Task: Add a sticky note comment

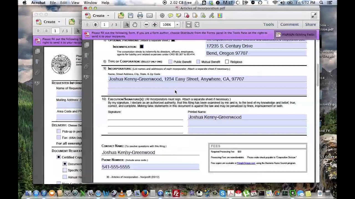Action: 171,15
